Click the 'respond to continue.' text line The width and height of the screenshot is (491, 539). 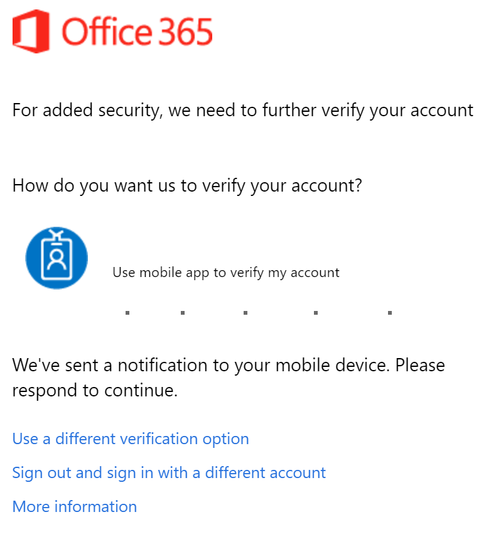(95, 391)
